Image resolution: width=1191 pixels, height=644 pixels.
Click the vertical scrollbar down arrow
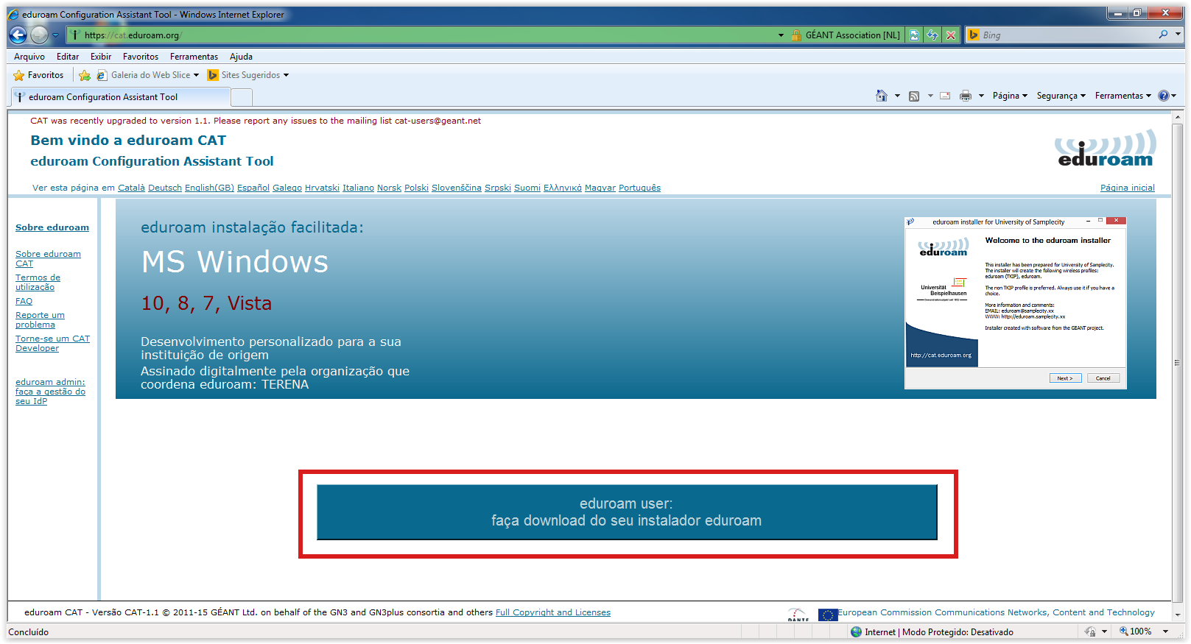coord(1178,614)
